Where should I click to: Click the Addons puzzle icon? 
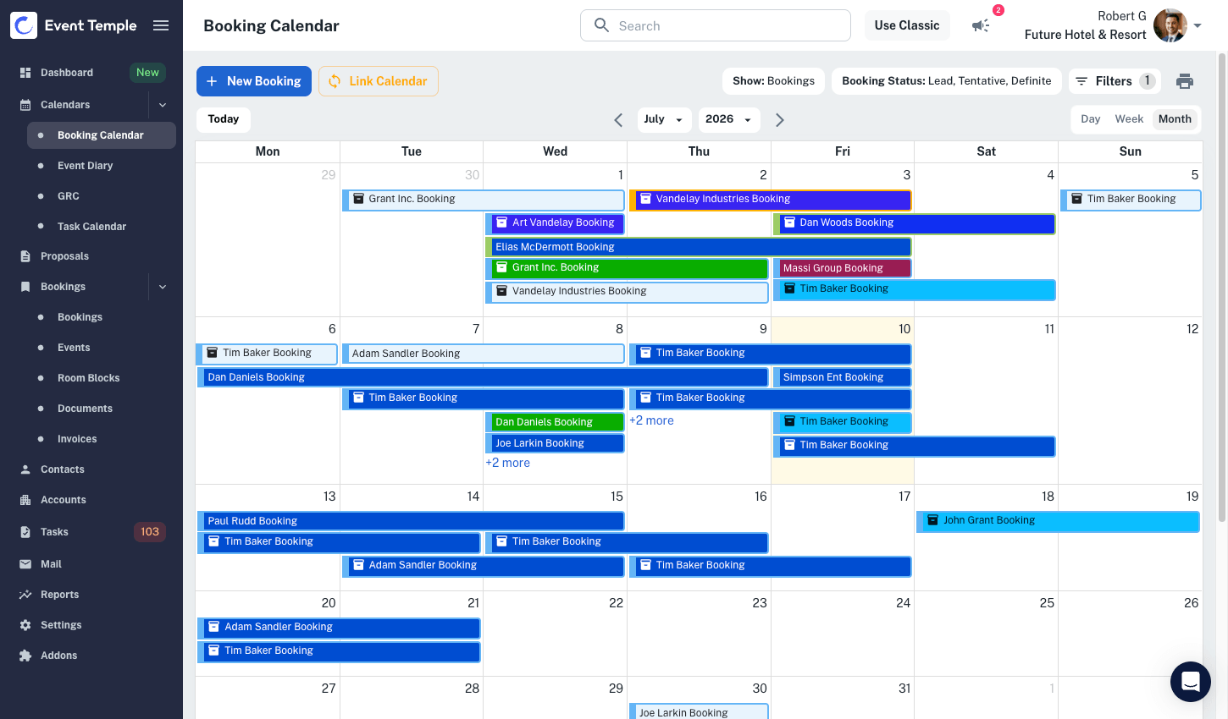25,656
